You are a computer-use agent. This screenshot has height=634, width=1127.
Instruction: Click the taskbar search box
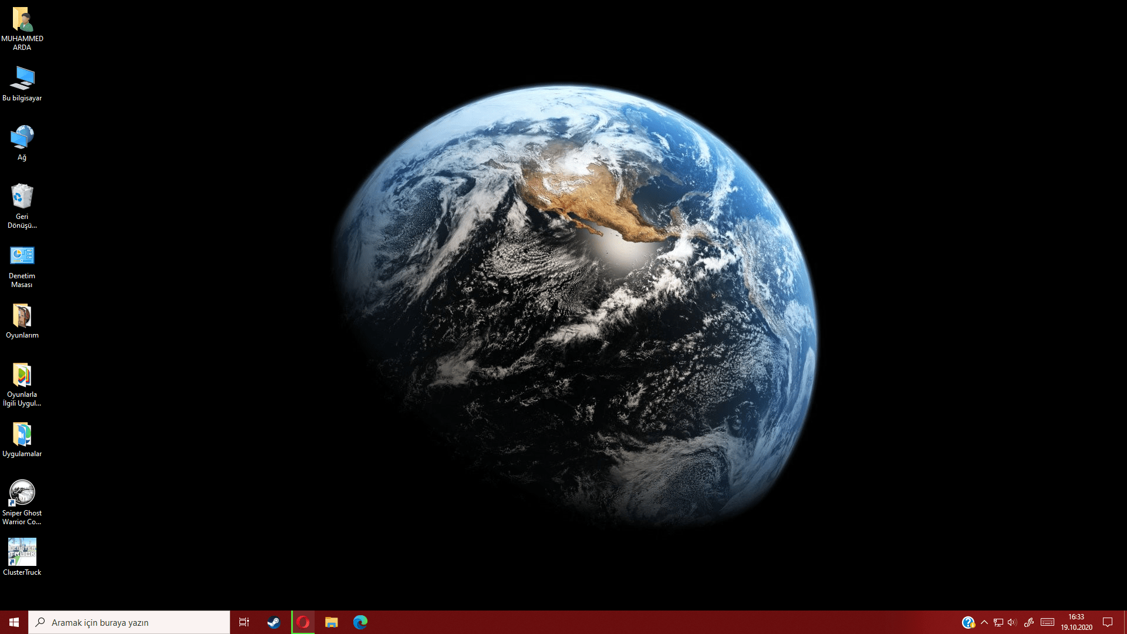pos(129,622)
